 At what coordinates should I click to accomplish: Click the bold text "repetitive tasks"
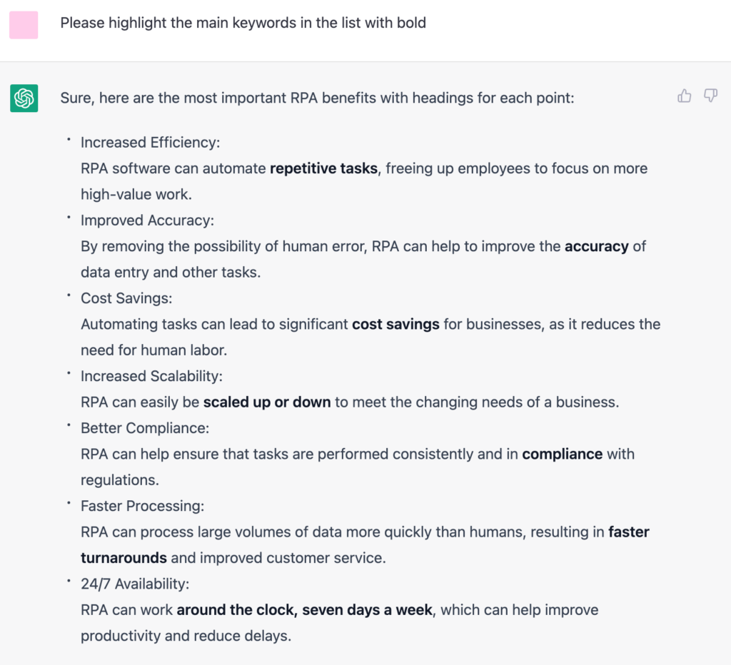click(323, 168)
